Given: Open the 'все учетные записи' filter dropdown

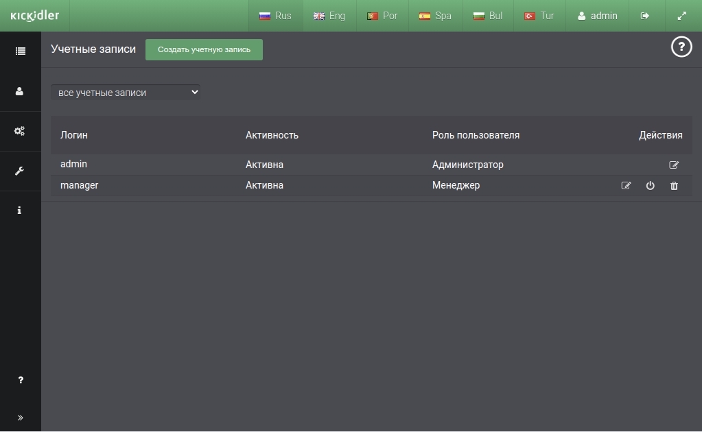Looking at the screenshot, I should (x=126, y=93).
